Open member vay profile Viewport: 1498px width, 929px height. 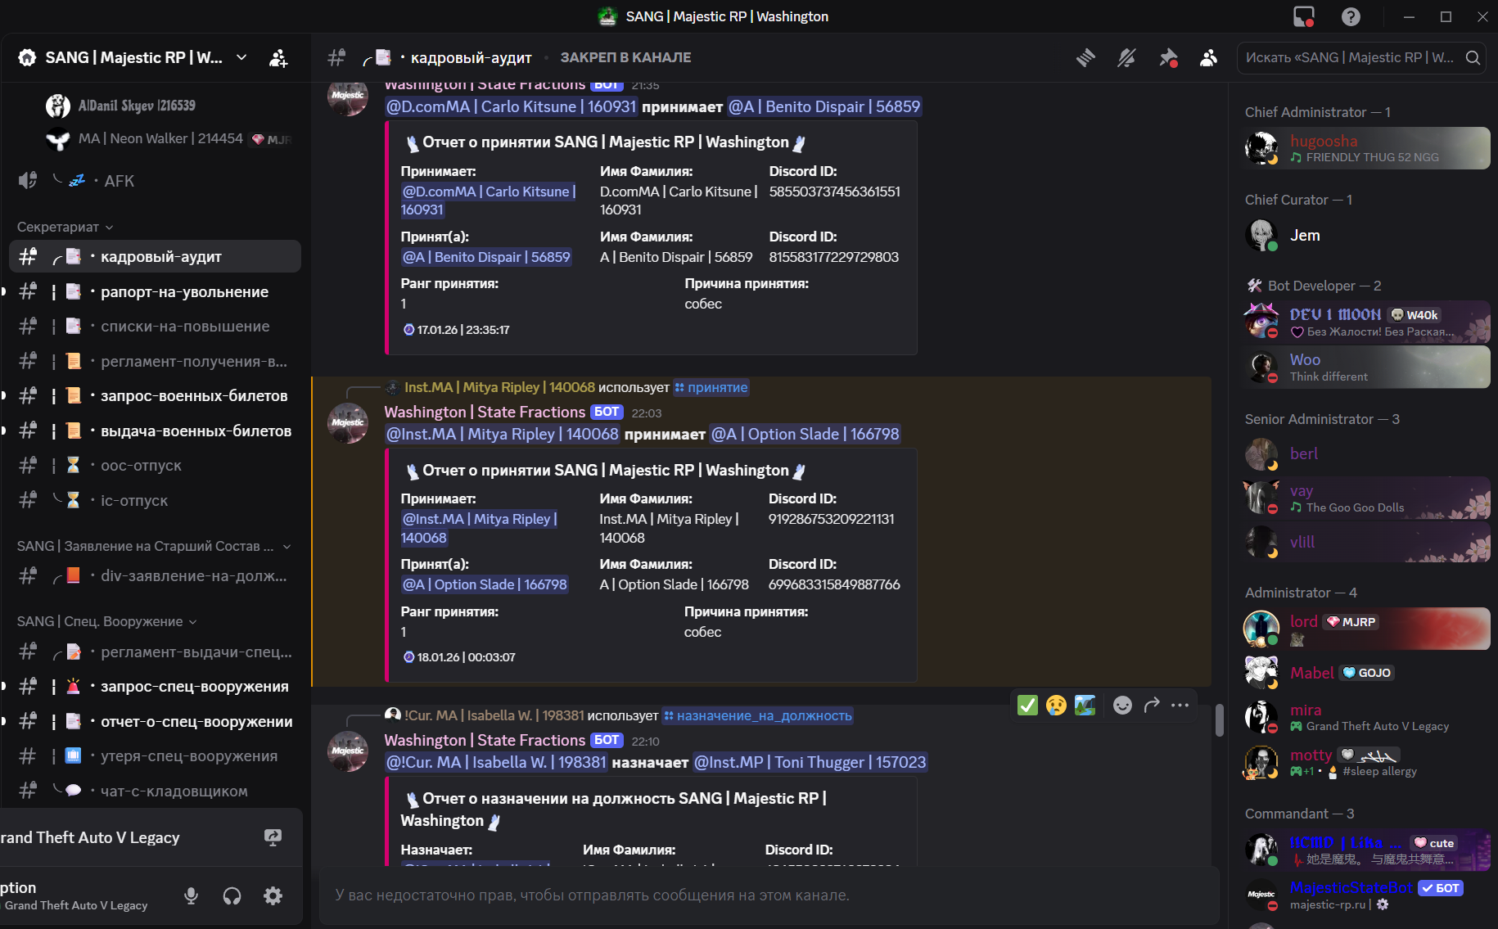(x=1366, y=498)
